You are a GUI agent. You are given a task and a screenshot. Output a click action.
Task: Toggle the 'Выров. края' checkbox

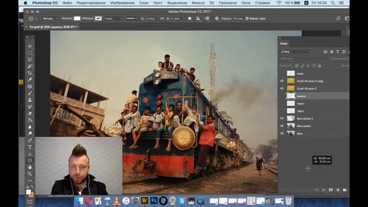pyautogui.click(x=247, y=18)
